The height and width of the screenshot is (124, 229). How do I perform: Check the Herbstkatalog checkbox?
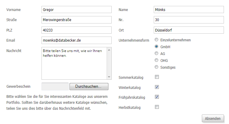click(157, 107)
